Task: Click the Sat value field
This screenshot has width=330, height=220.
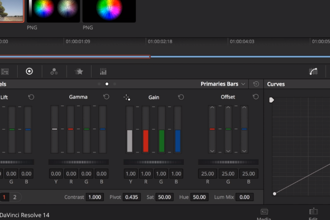Action: coord(165,197)
